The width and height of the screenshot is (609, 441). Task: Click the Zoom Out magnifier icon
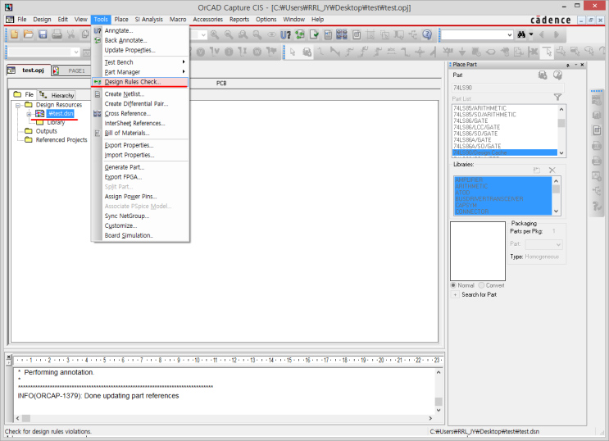pyautogui.click(x=229, y=34)
